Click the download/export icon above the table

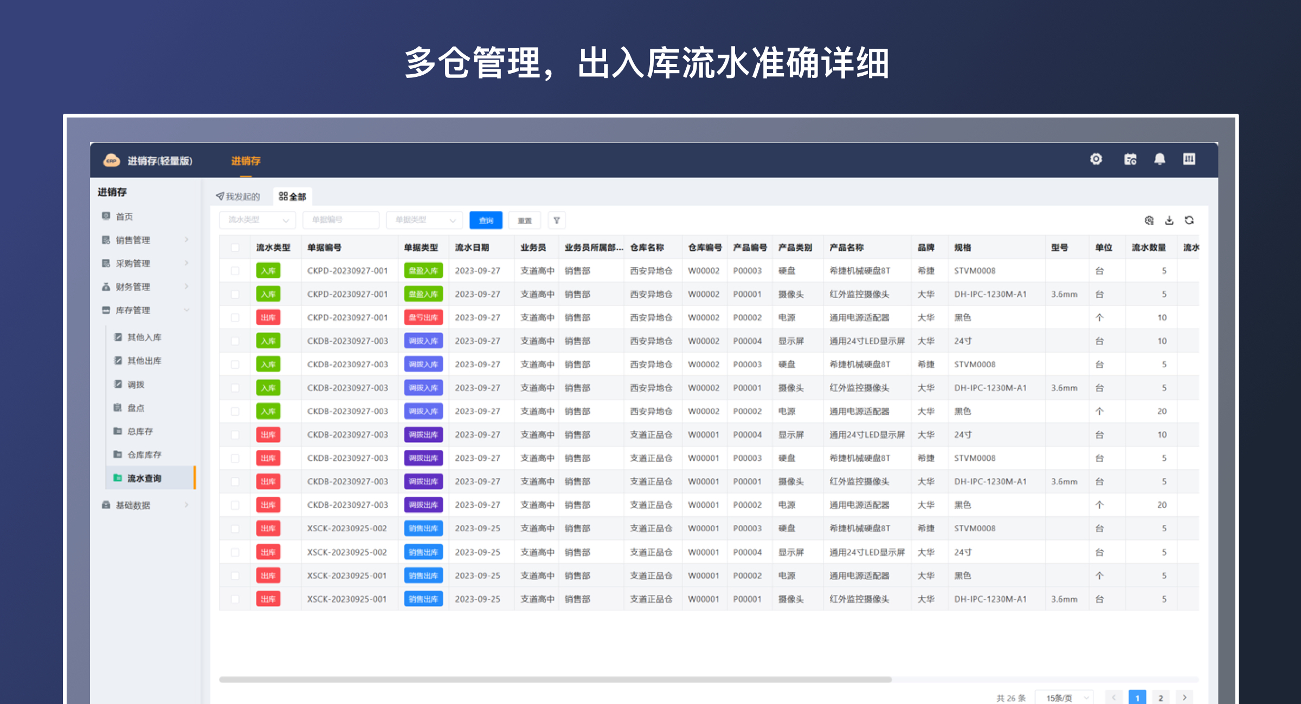(x=1169, y=220)
